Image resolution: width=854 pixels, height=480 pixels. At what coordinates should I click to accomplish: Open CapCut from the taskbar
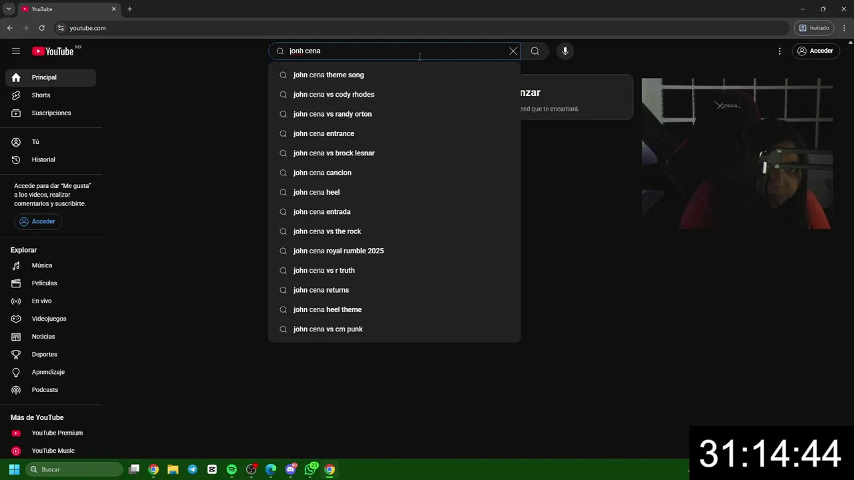[212, 469]
